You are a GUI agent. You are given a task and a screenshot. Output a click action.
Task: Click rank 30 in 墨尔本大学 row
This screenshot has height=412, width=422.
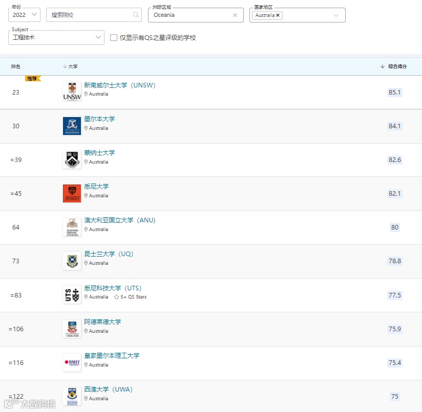click(16, 126)
